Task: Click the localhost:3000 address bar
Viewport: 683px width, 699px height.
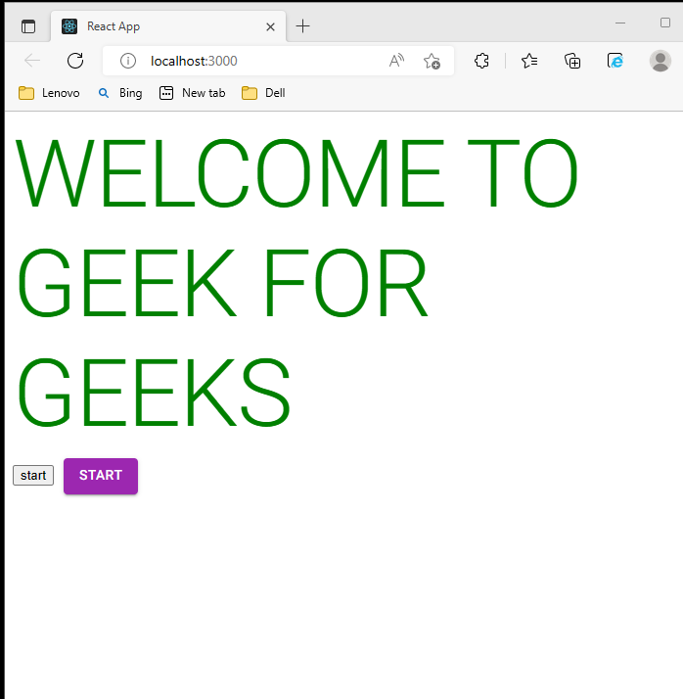Action: point(254,61)
